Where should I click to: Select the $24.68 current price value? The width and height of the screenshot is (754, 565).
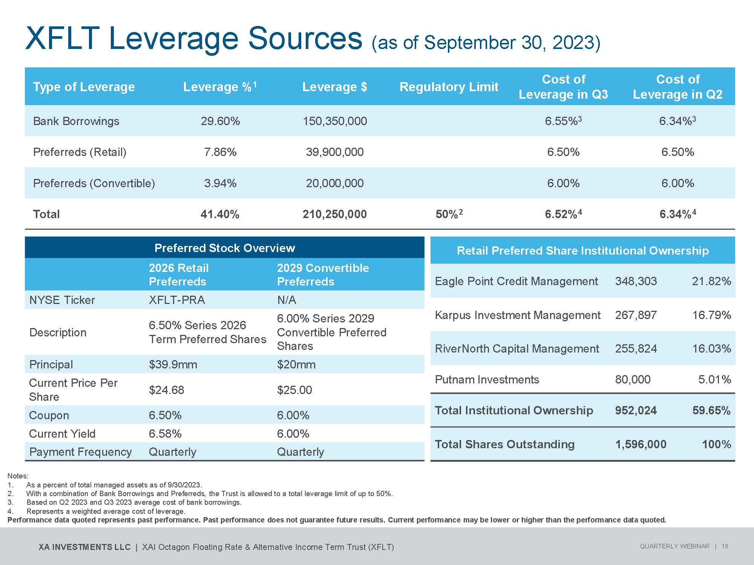(x=166, y=390)
